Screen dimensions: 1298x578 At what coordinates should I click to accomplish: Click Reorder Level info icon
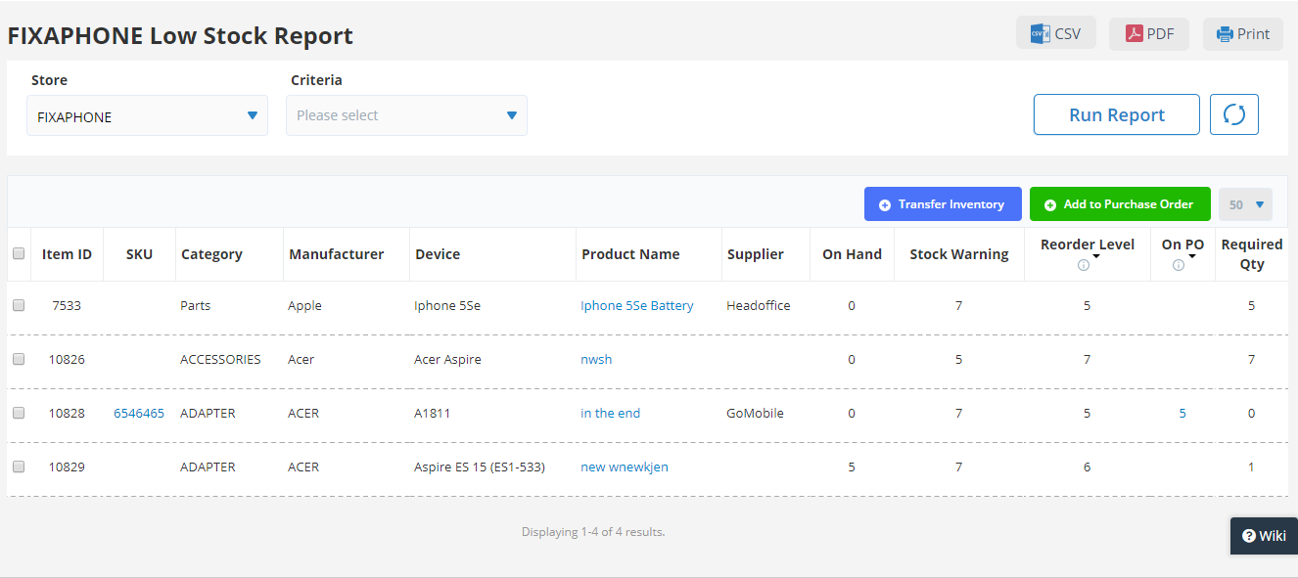(x=1083, y=265)
